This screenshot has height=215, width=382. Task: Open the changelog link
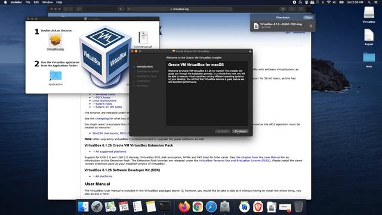pyautogui.click(x=102, y=118)
